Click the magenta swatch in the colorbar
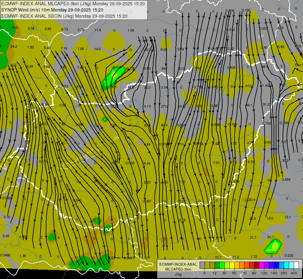Viewport: 303px width, 279px height. [262, 265]
